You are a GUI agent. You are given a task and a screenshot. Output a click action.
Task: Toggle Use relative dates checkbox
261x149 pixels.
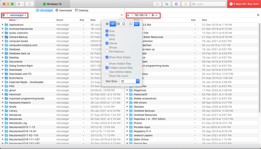107,72
